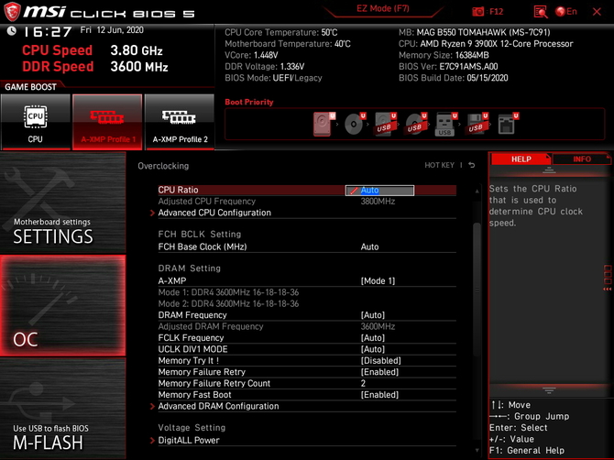The height and width of the screenshot is (460, 614).
Task: Click the scroll up arrow of settings list
Action: coord(477,191)
